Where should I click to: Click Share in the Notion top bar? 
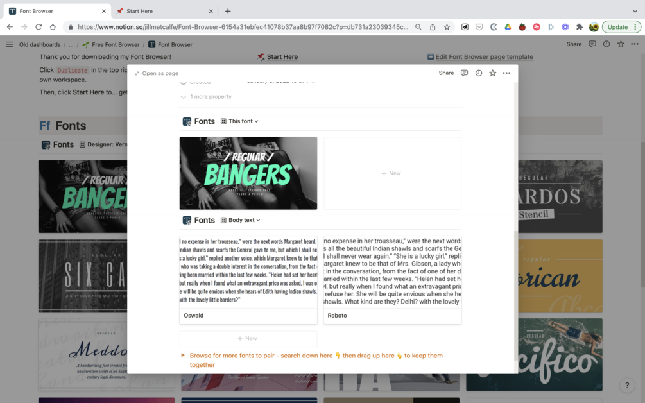(x=574, y=44)
